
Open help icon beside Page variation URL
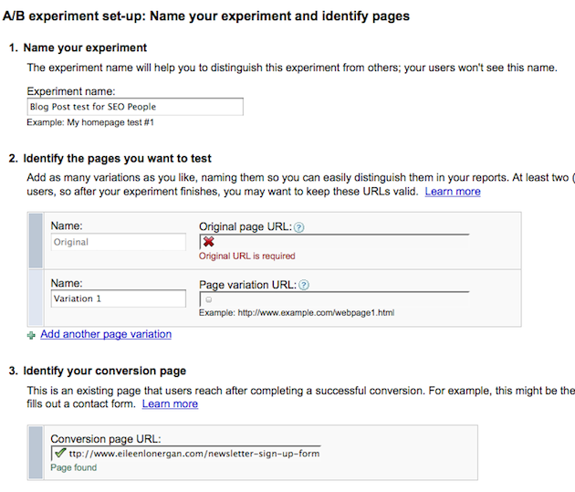[304, 284]
